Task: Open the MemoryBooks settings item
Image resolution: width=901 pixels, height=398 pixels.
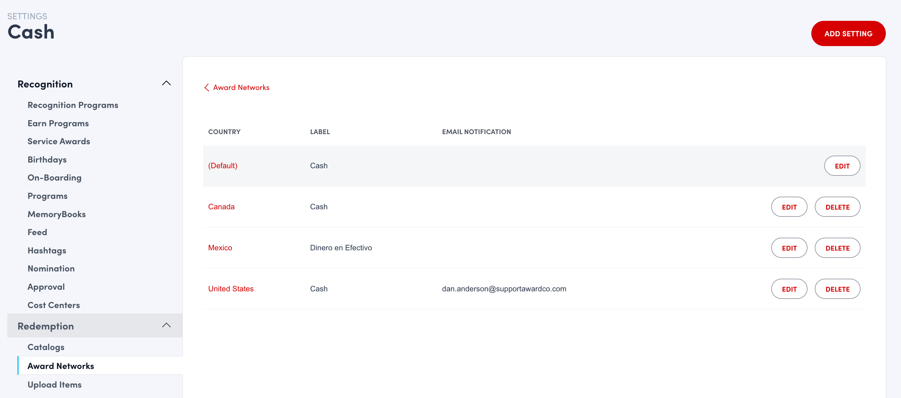Action: coord(56,214)
